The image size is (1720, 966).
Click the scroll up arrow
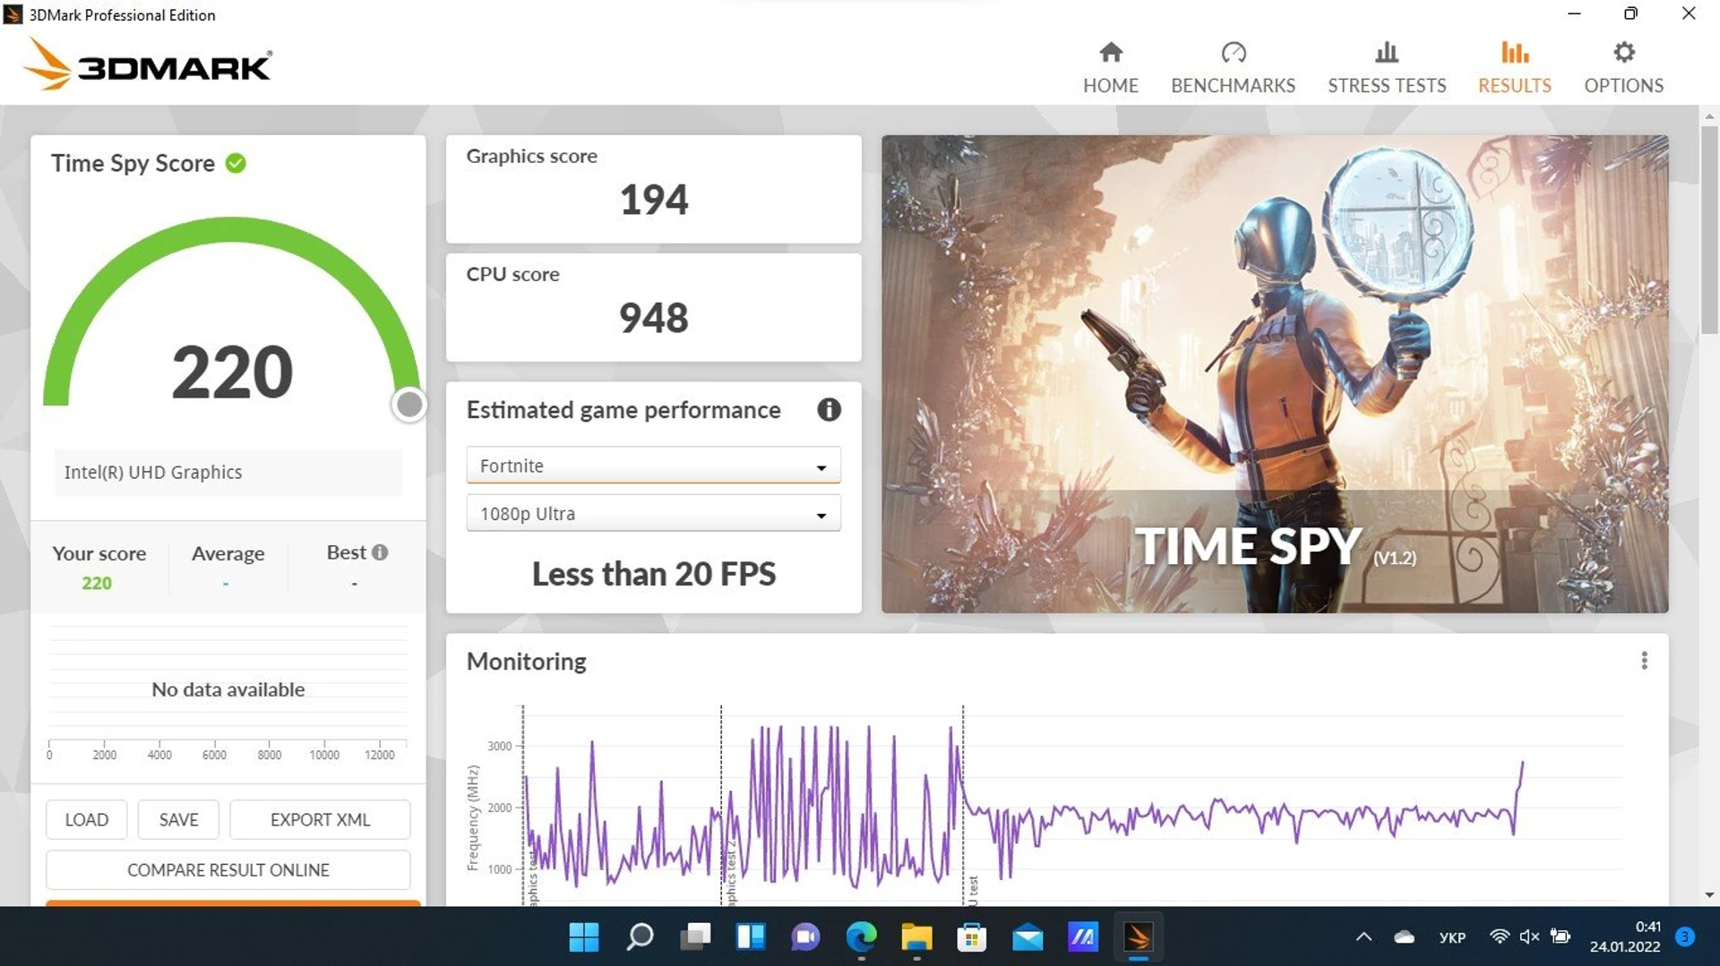(x=1709, y=116)
